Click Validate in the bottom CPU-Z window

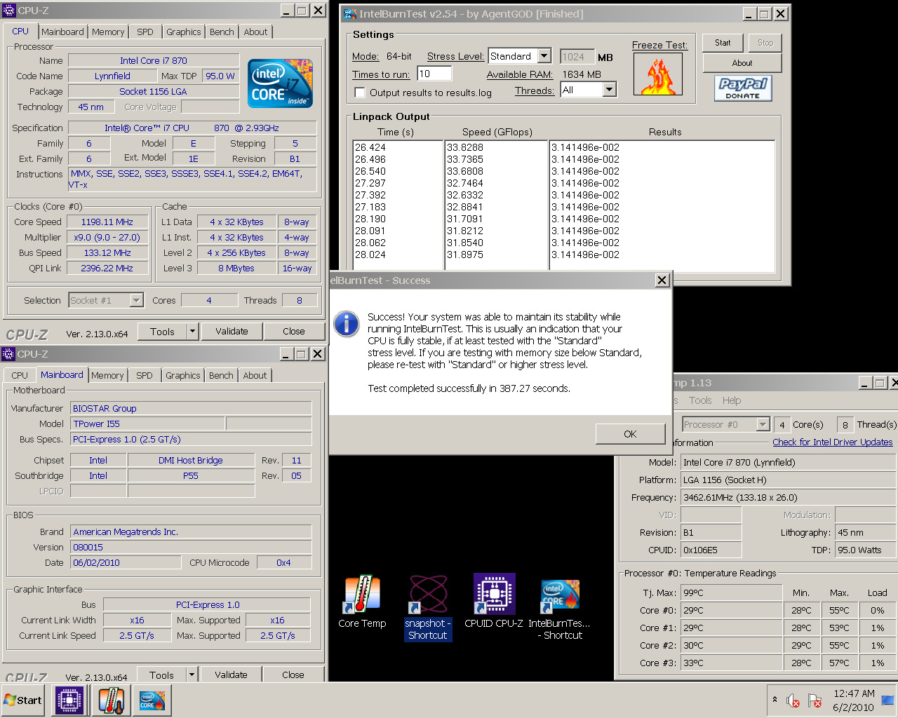[231, 675]
